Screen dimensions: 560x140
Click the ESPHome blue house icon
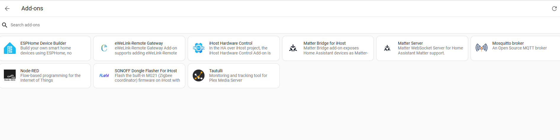[x=10, y=48]
